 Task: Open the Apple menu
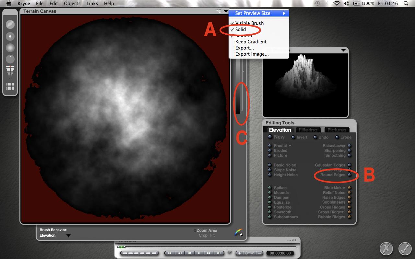click(x=9, y=4)
